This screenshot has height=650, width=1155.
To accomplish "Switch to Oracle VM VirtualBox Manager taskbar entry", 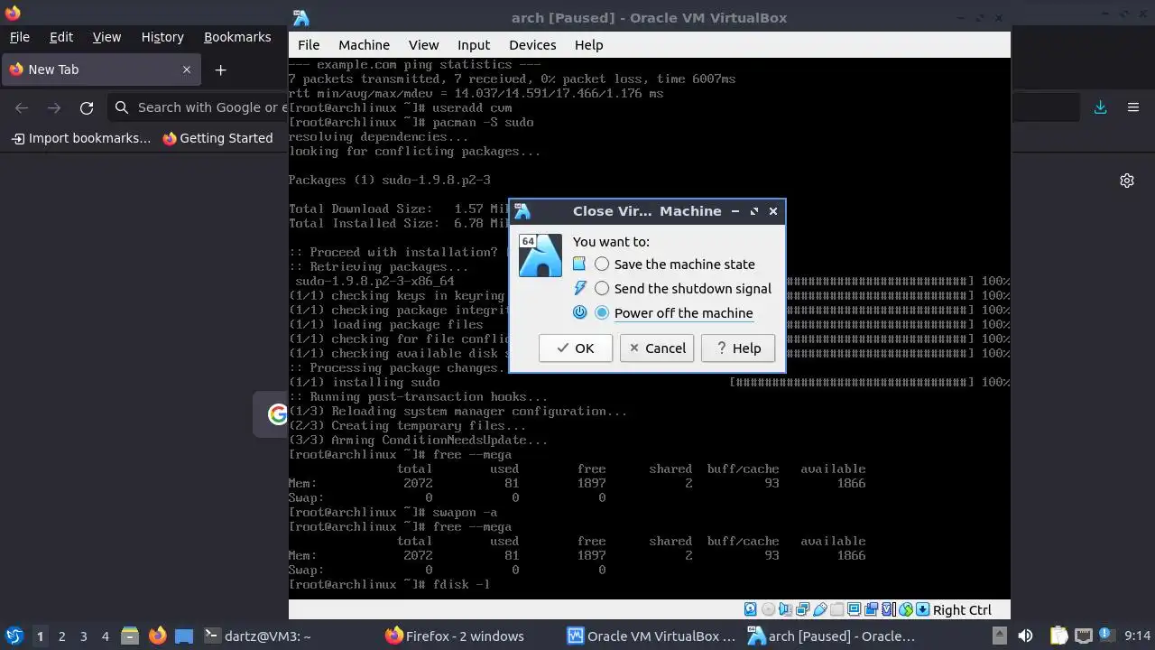I will point(651,636).
